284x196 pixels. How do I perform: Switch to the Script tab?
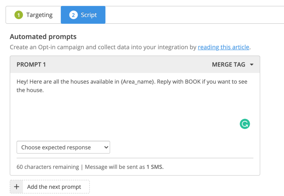point(89,15)
